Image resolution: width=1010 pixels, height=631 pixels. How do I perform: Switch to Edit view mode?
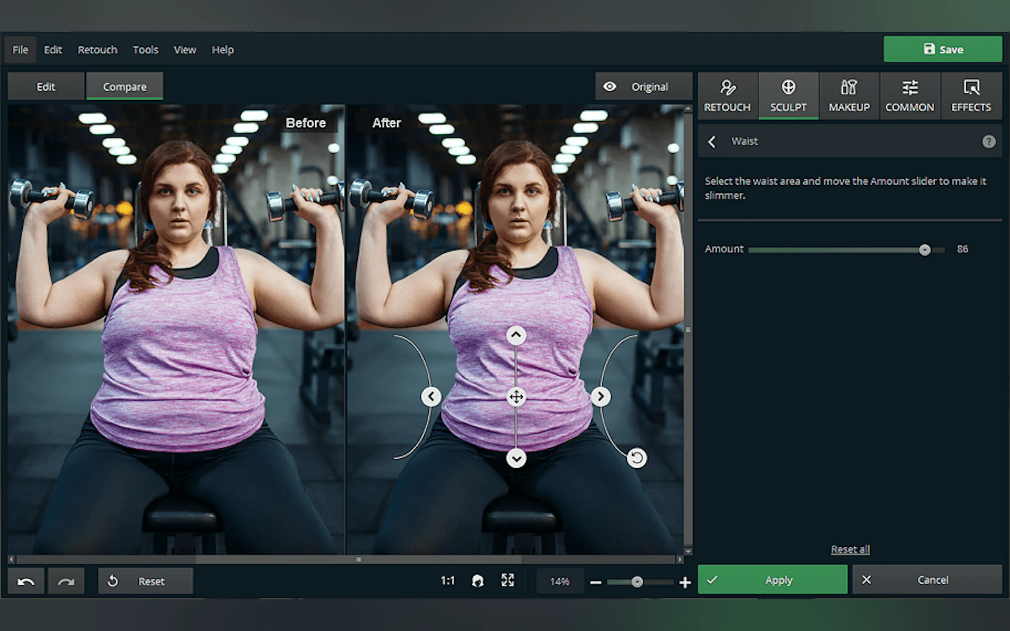(x=45, y=86)
